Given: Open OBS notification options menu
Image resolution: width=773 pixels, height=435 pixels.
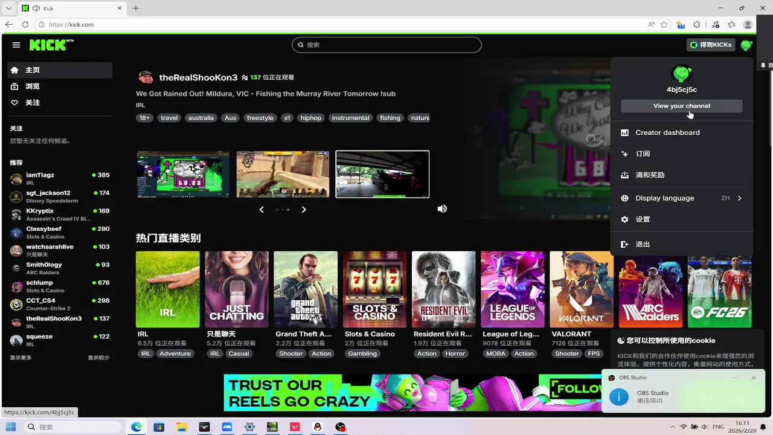Looking at the screenshot, I should [736, 378].
